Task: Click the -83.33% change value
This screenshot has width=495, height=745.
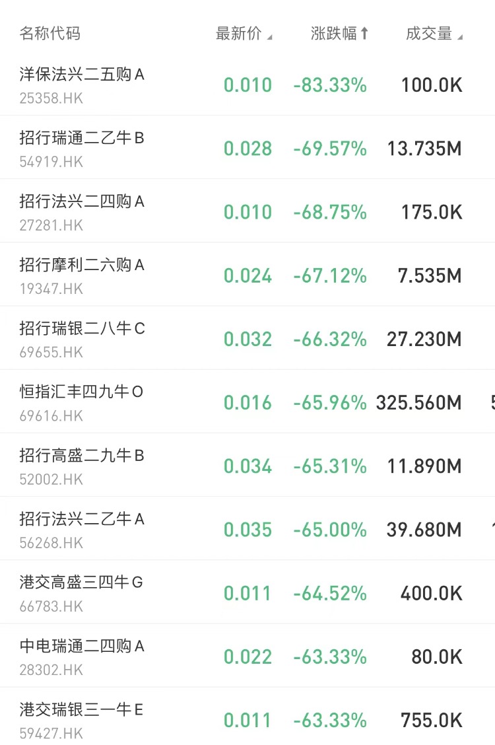Action: click(330, 85)
